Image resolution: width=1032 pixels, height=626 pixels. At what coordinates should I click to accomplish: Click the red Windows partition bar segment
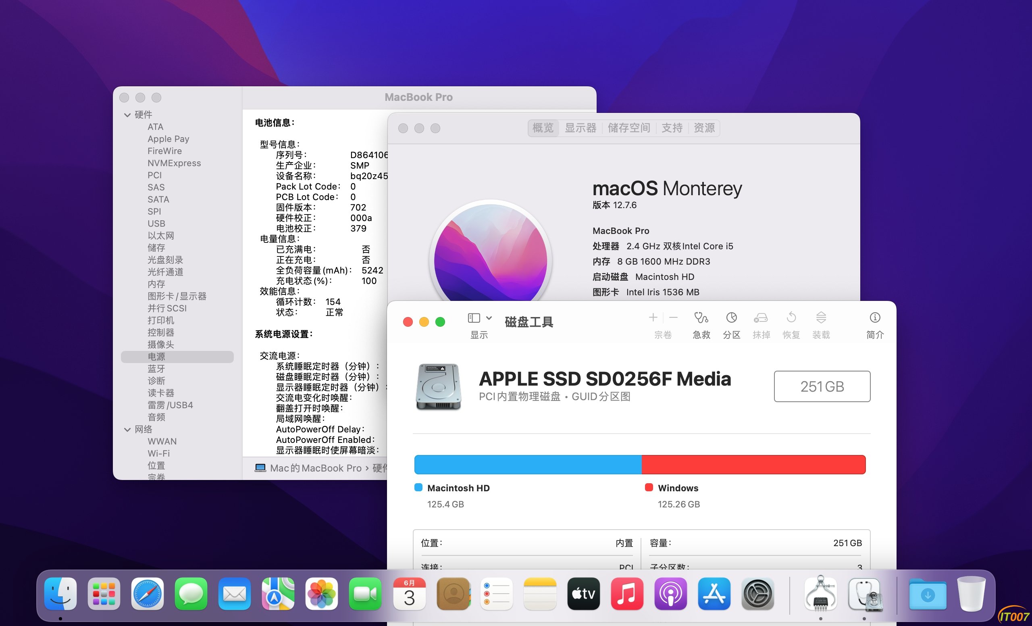click(753, 465)
